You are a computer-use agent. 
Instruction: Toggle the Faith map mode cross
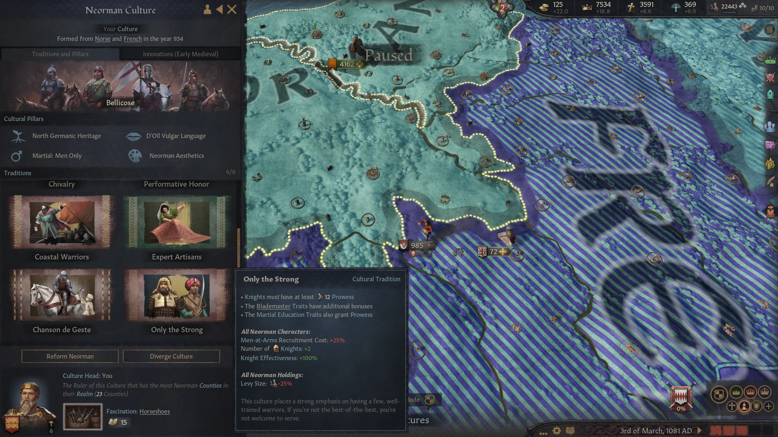(x=731, y=406)
